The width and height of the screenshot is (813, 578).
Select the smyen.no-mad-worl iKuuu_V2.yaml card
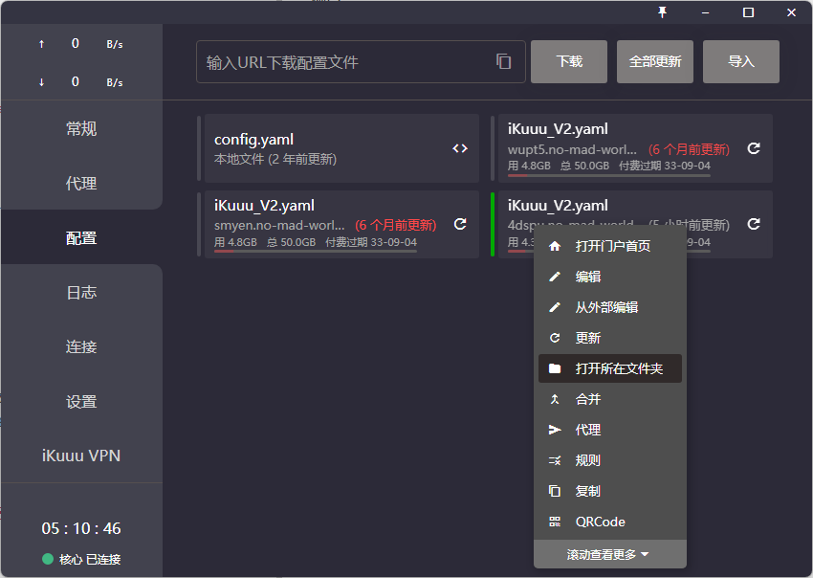[x=341, y=224]
